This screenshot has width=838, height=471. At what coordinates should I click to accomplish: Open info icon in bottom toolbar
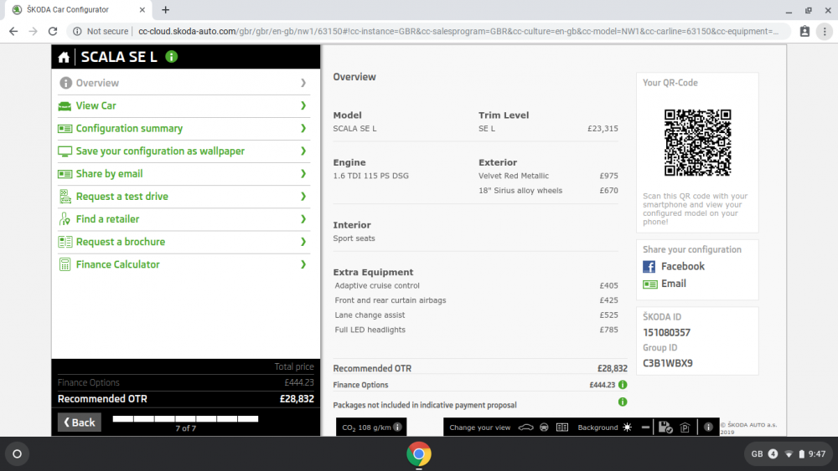(708, 427)
